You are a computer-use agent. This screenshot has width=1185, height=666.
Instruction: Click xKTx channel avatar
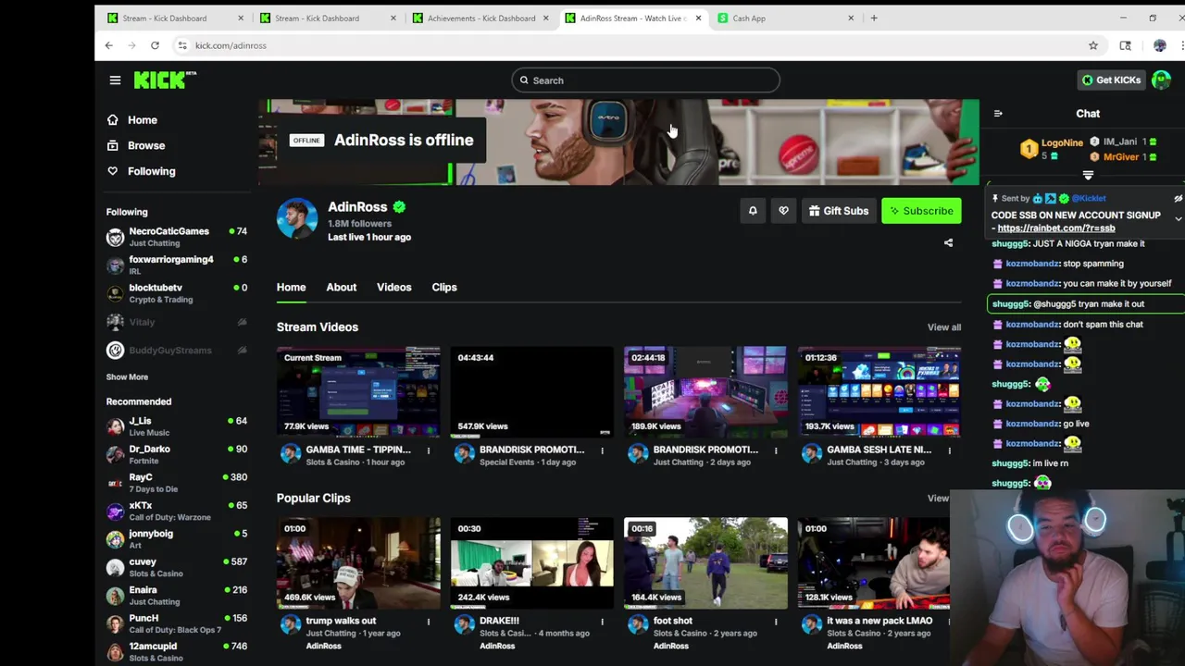coord(115,511)
